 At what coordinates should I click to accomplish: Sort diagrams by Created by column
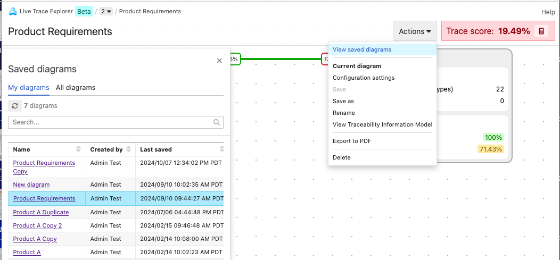[x=128, y=149]
